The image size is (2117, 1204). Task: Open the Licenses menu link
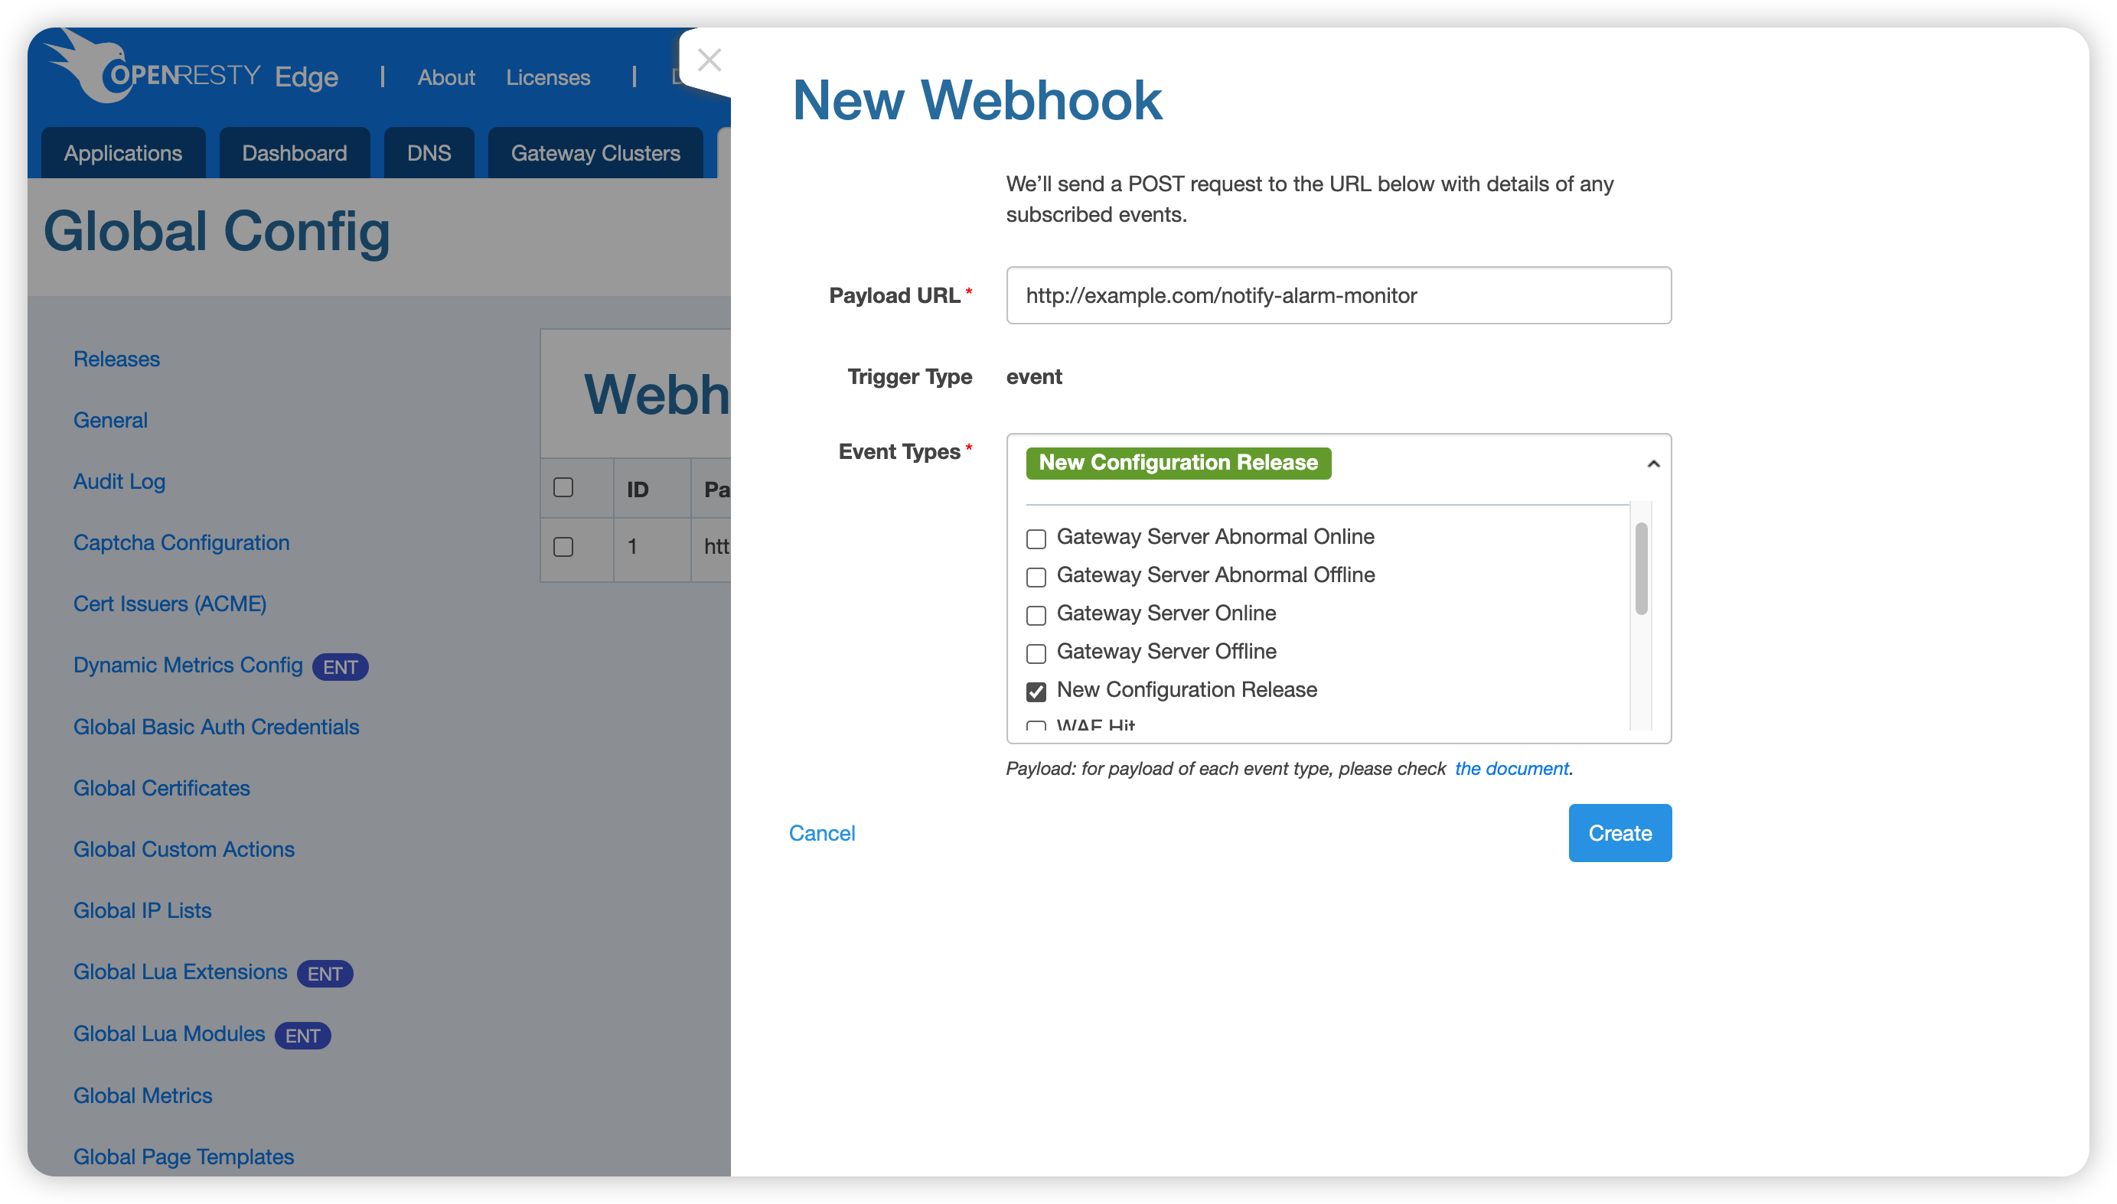(548, 77)
